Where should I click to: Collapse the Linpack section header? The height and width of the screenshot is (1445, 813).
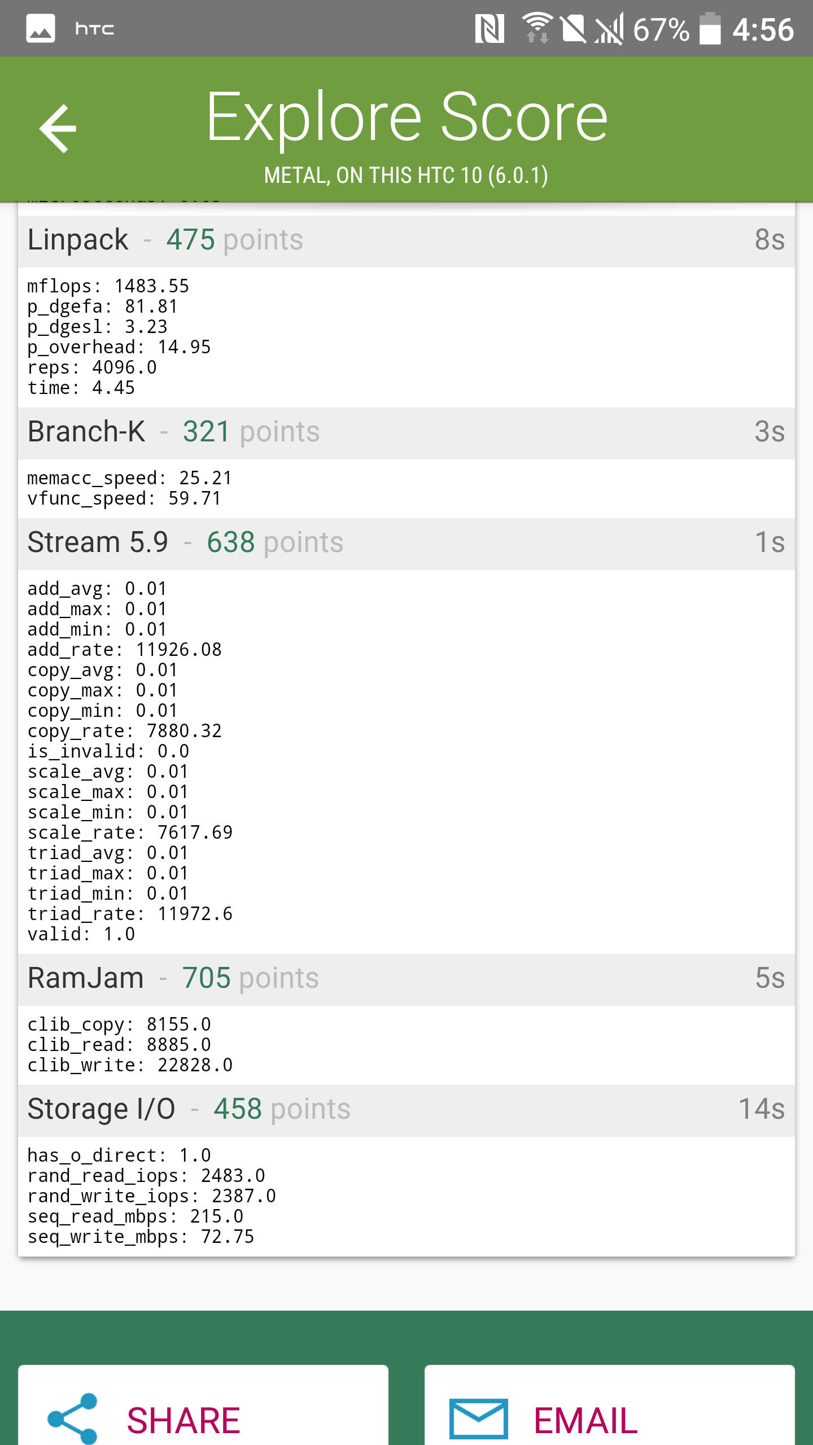(x=406, y=240)
